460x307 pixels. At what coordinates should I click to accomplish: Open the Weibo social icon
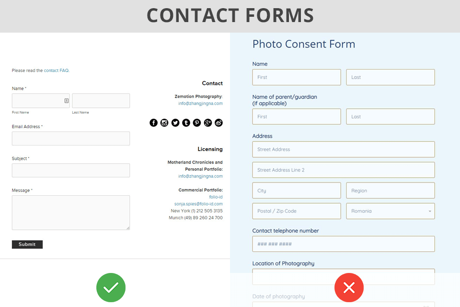pyautogui.click(x=219, y=123)
